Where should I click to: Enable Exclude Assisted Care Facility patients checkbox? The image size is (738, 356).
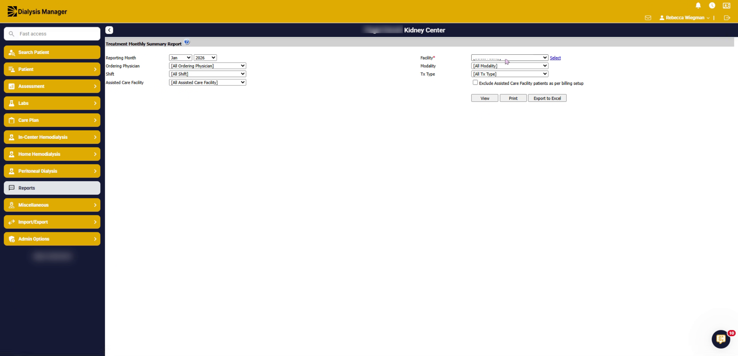tap(475, 82)
